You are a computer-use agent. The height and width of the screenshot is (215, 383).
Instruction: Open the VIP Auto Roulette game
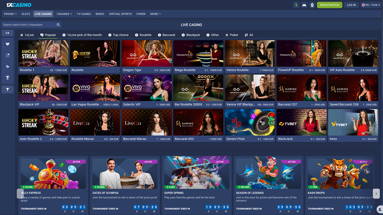[353, 56]
